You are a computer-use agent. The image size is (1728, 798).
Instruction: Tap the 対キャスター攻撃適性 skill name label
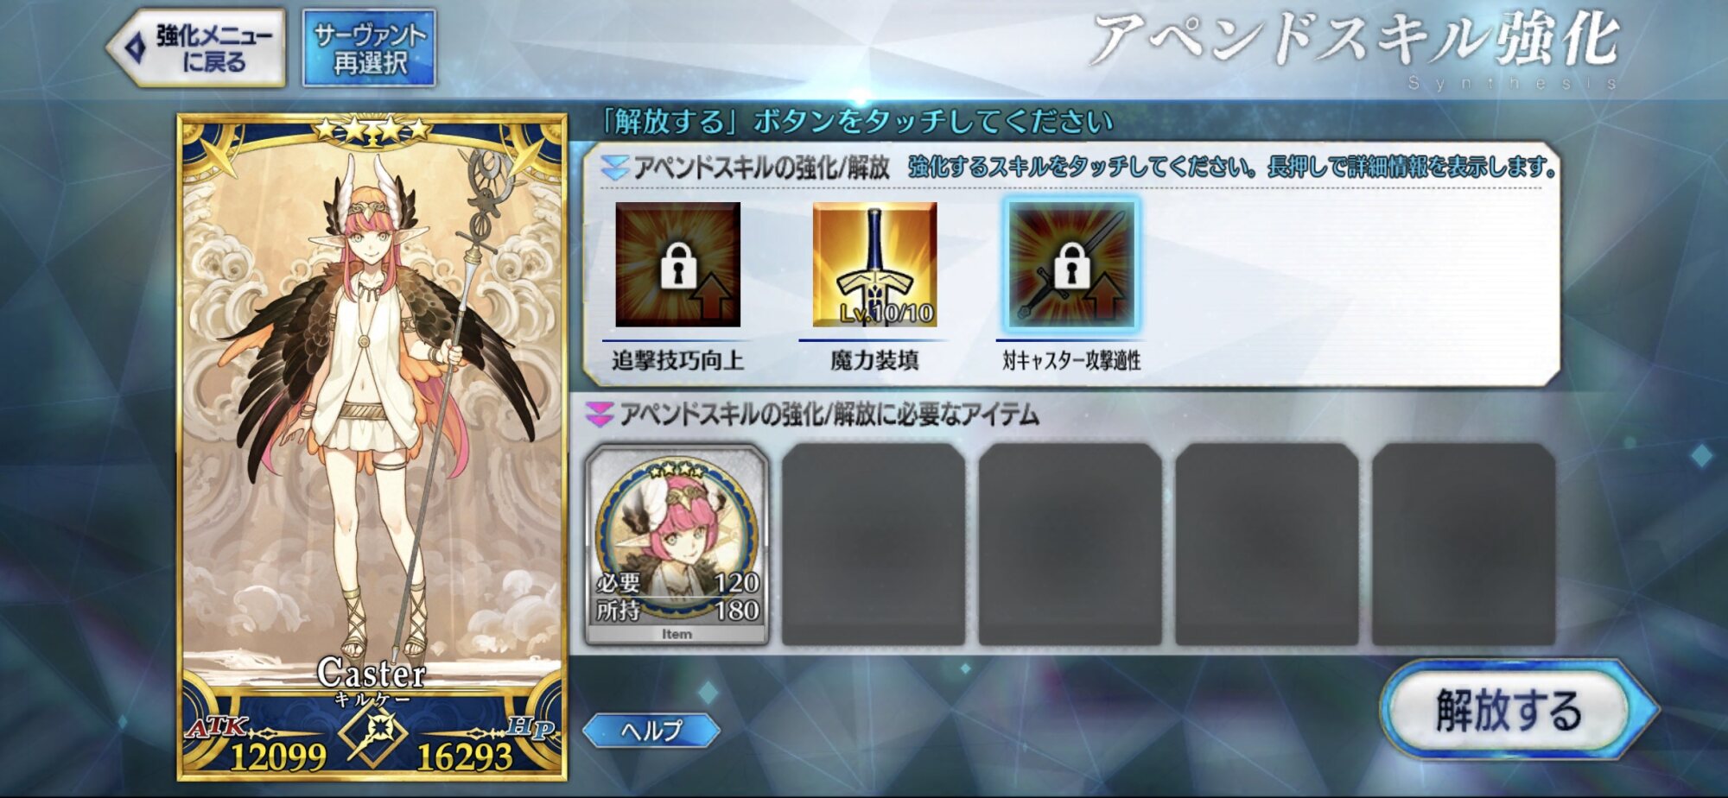click(x=1071, y=360)
